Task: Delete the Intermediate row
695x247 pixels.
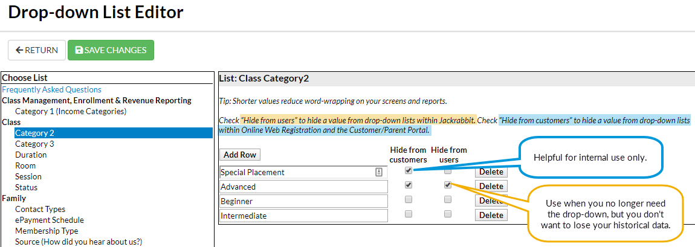Action: pos(491,215)
